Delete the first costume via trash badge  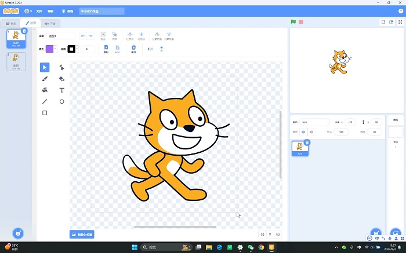point(24,31)
